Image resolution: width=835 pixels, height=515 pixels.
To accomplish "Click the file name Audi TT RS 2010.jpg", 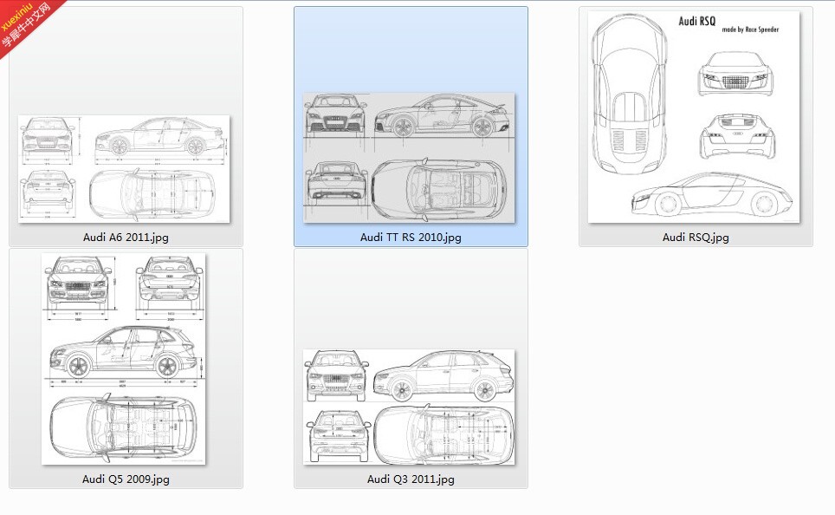I will pyautogui.click(x=411, y=238).
